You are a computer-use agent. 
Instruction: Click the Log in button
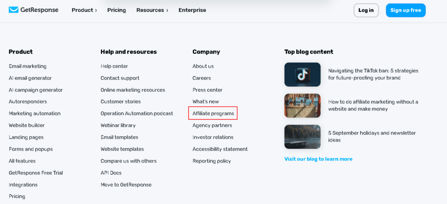(x=366, y=10)
